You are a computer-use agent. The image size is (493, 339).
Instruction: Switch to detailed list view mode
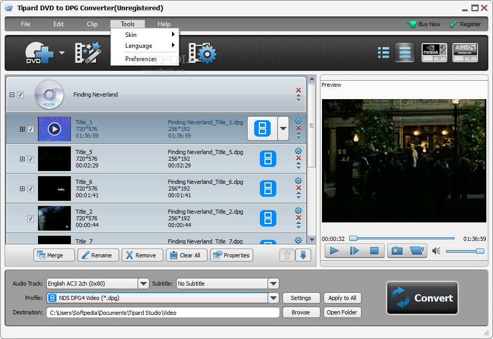tap(405, 52)
